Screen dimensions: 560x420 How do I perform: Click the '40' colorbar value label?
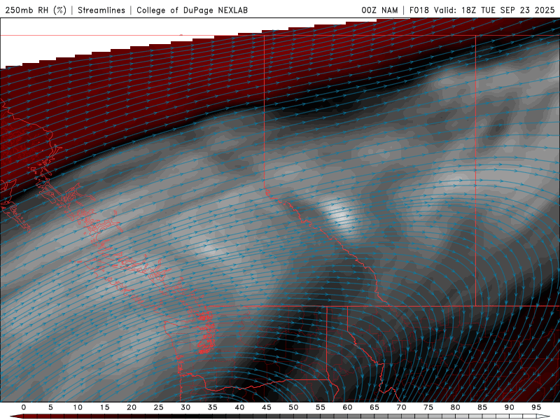(x=239, y=407)
